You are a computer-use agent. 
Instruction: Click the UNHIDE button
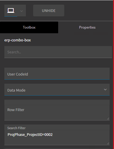[49, 10]
